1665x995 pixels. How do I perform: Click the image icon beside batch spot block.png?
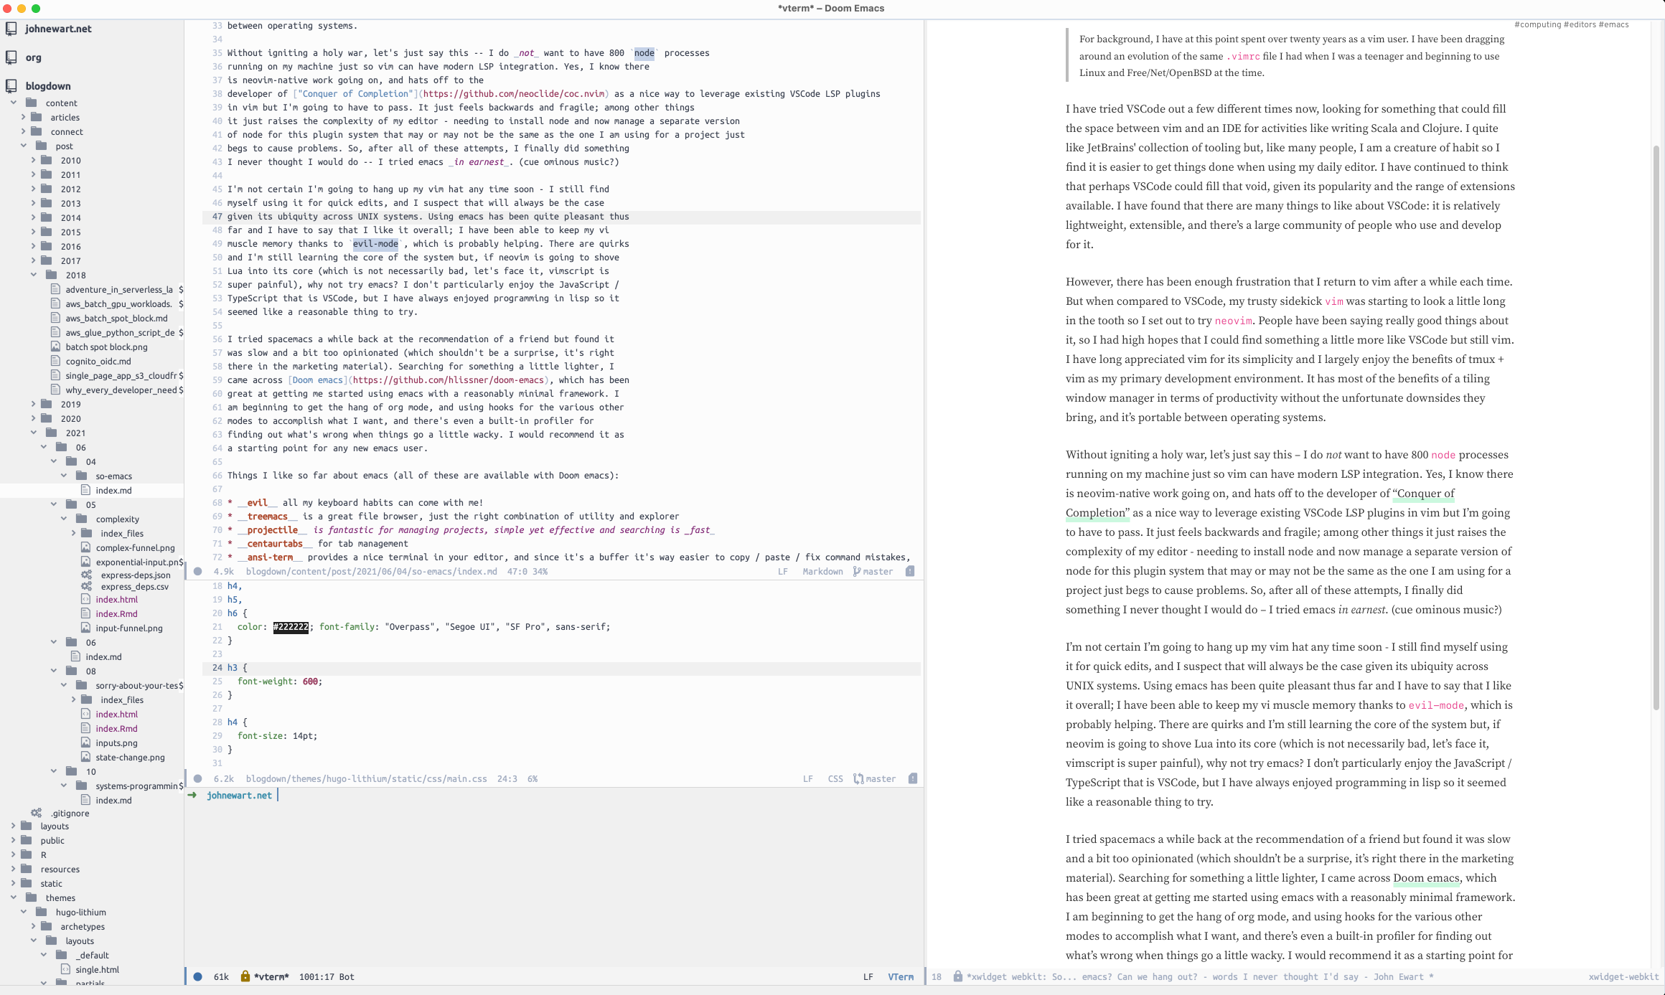tap(55, 346)
